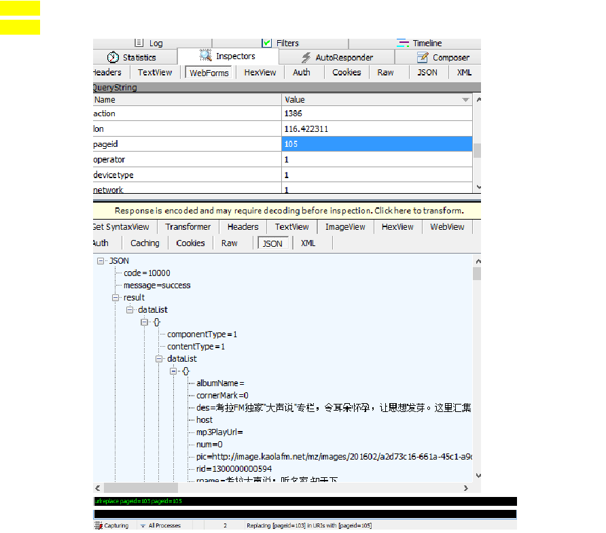Open response XML tab
The height and width of the screenshot is (533, 606).
(308, 243)
